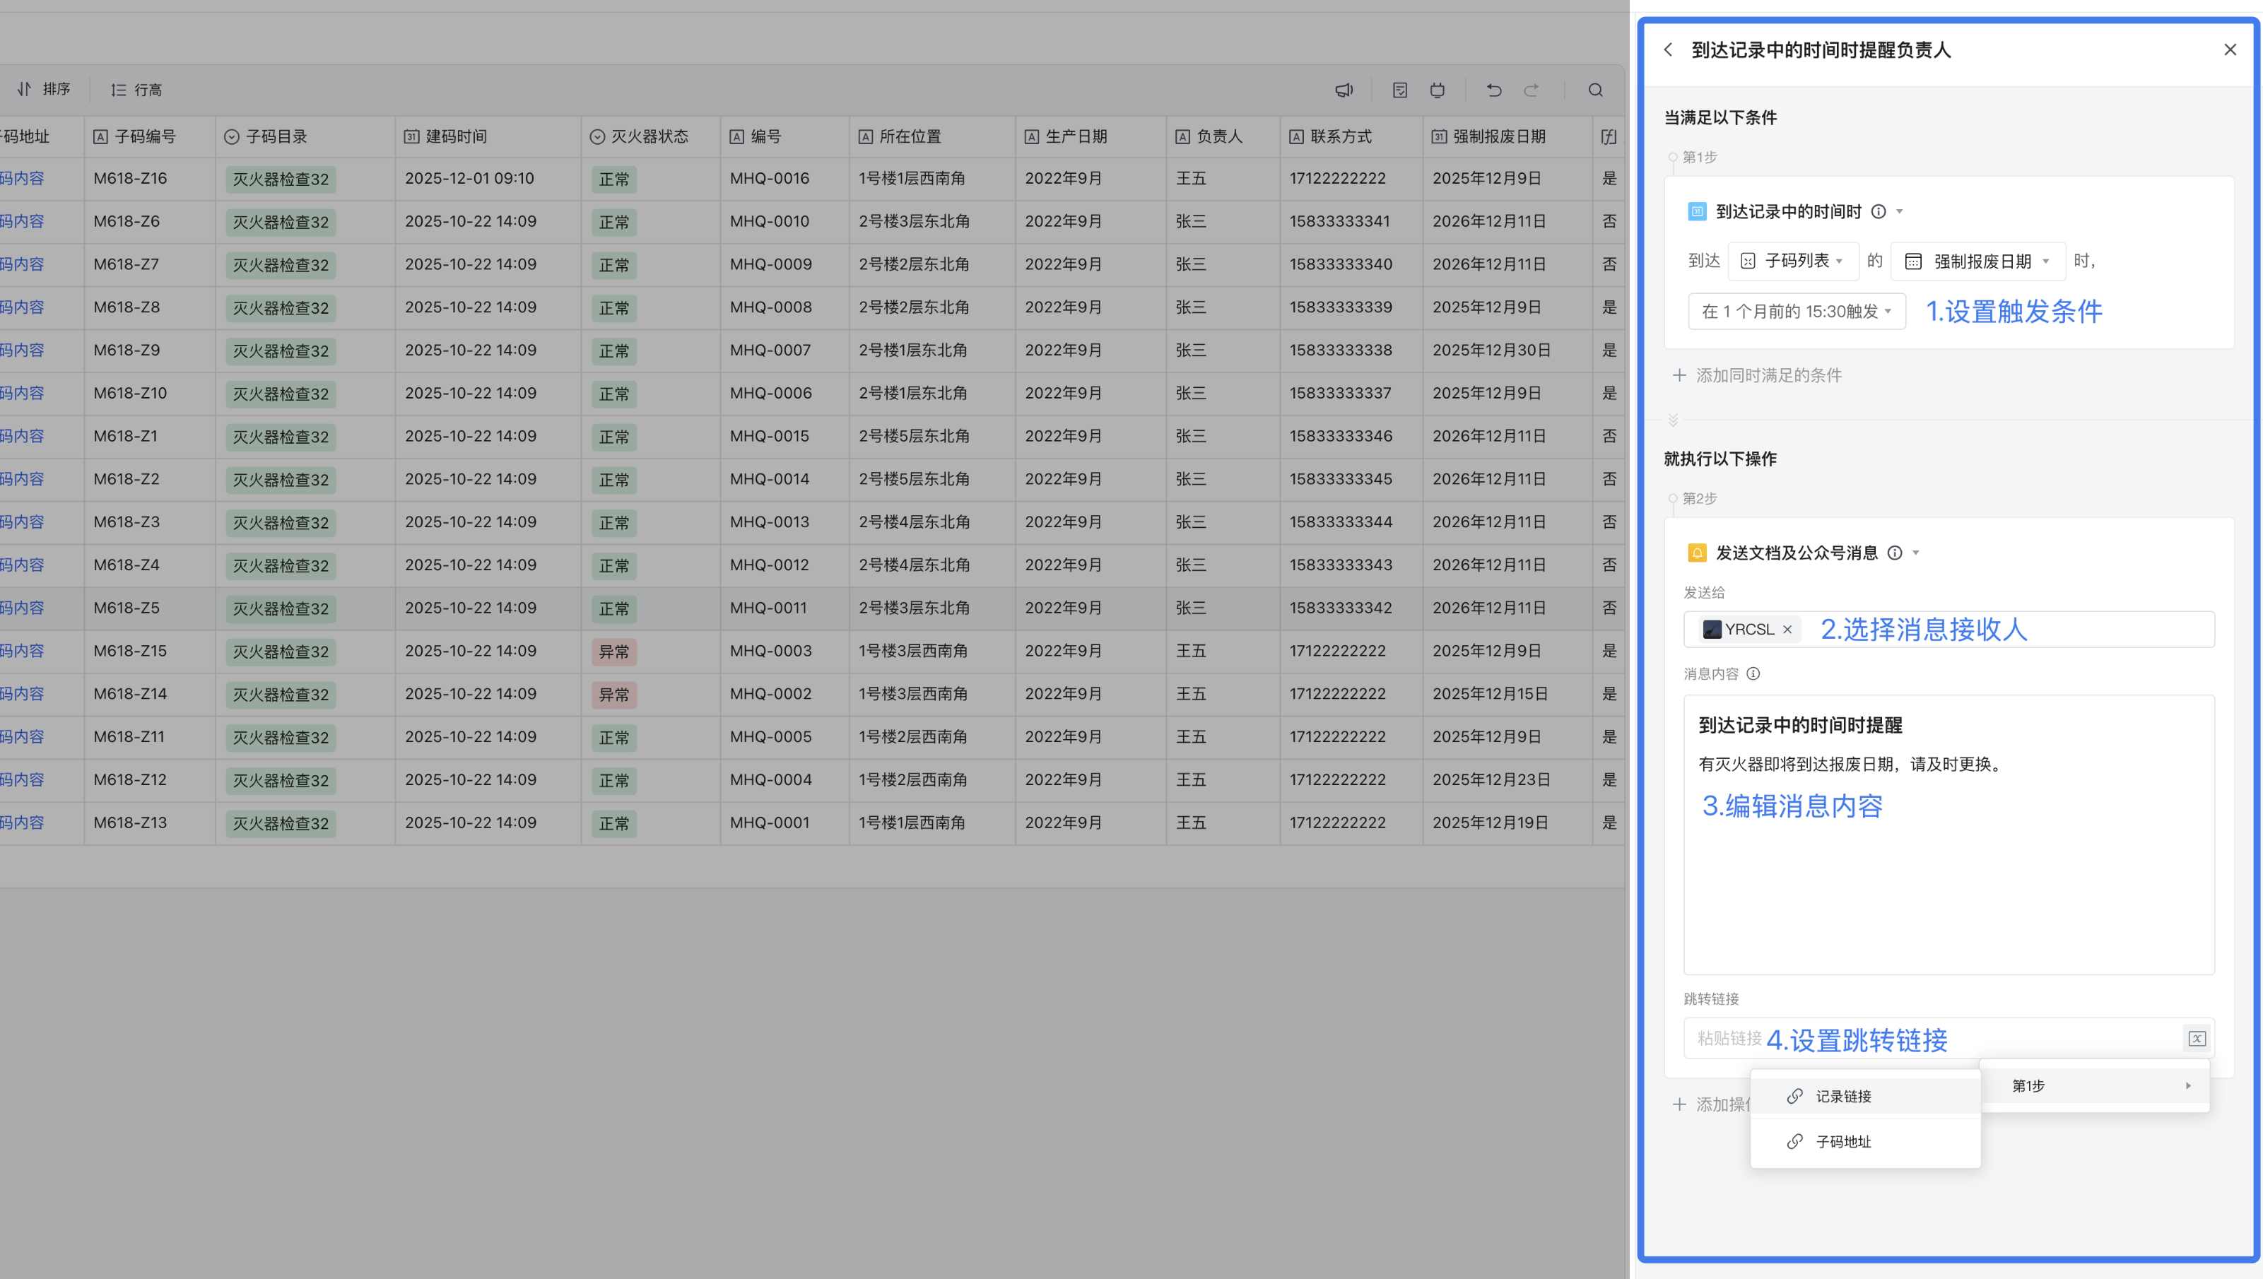
Task: Click the search icon in toolbar
Action: click(x=1595, y=90)
